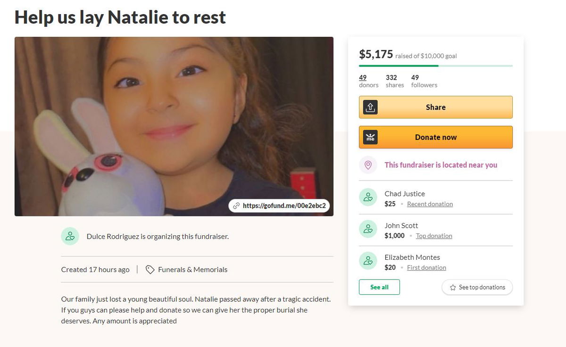Follow the Top donation link
This screenshot has height=347, width=566.
coord(434,236)
